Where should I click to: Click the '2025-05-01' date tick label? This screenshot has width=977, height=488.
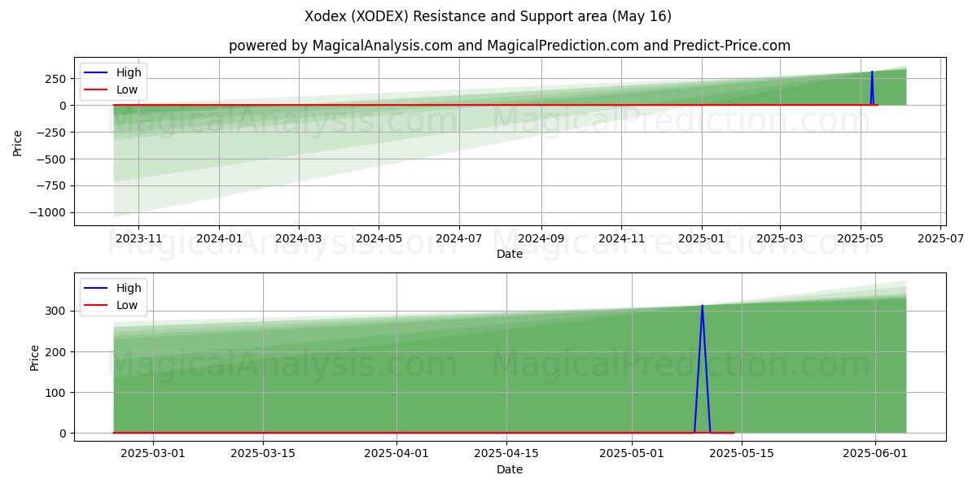pos(632,454)
